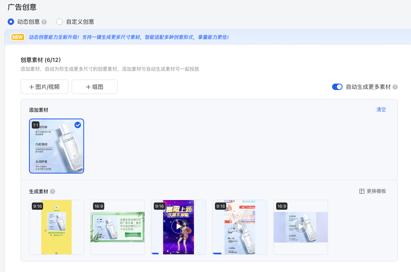Open the yellow 9:16 generated thumbnail

click(57, 227)
